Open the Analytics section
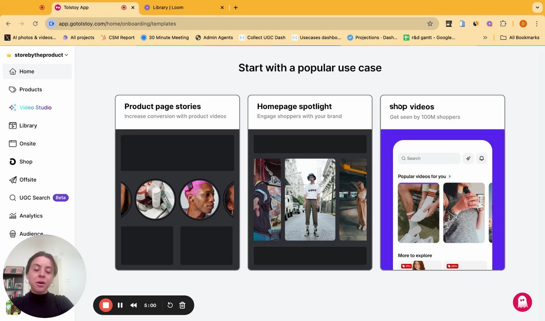Viewport: 545px width, 321px height. click(x=31, y=216)
